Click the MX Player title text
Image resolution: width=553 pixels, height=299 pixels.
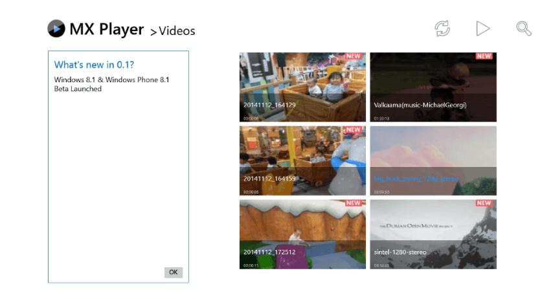pos(106,29)
